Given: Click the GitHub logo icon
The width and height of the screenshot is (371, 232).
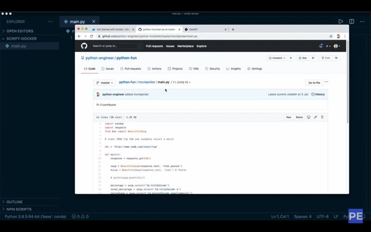Looking at the screenshot, I should click(x=84, y=46).
